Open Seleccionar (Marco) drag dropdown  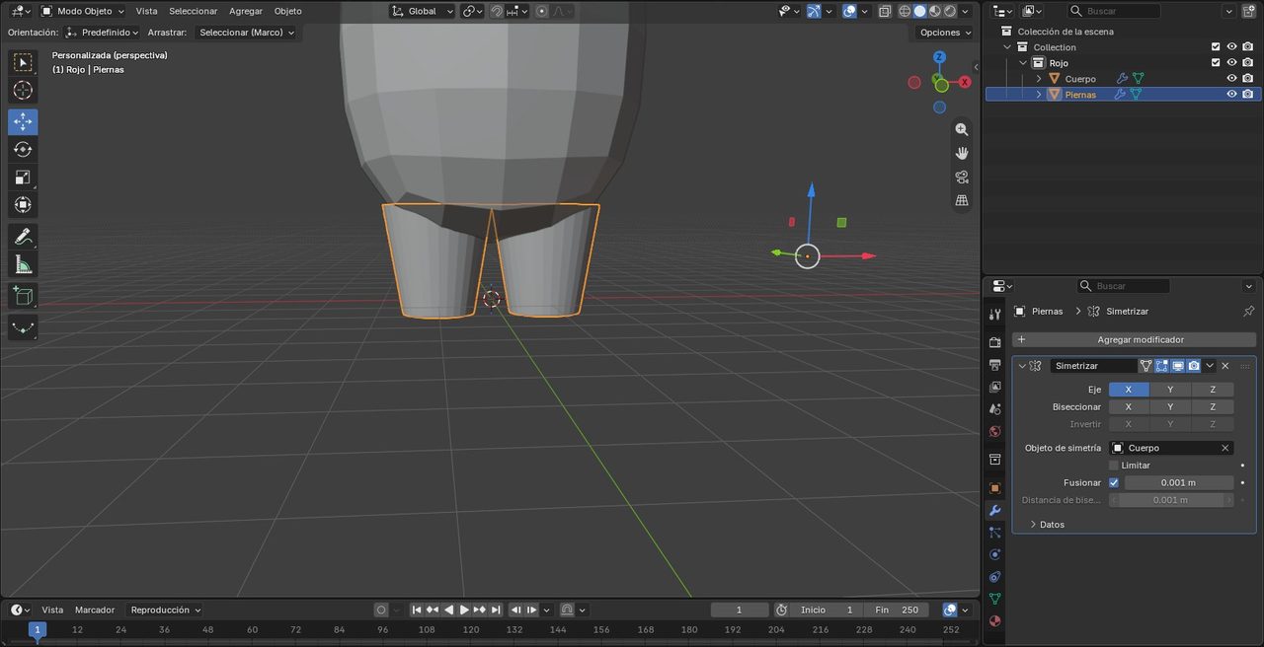(246, 33)
